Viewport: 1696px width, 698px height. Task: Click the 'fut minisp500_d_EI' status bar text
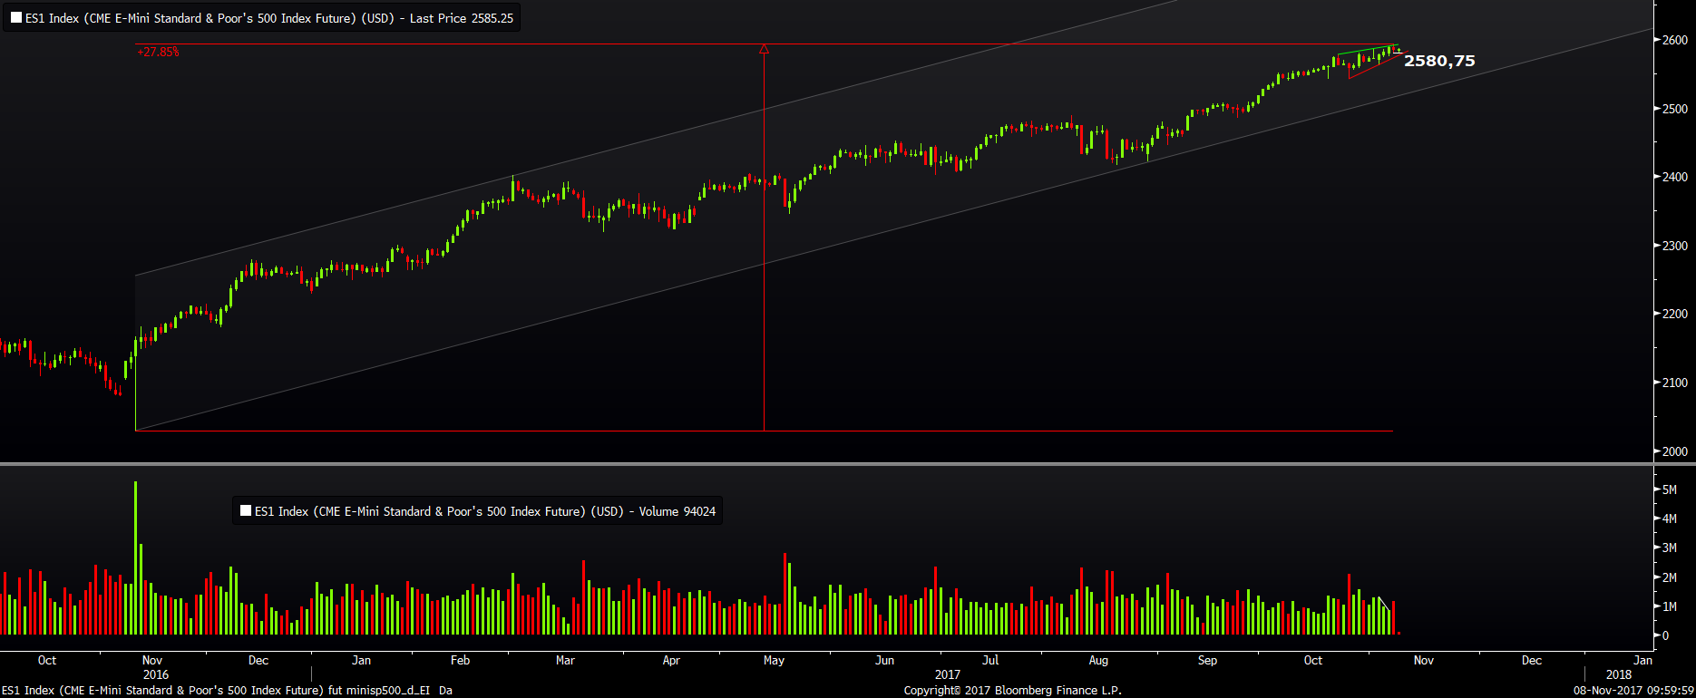pos(379,691)
